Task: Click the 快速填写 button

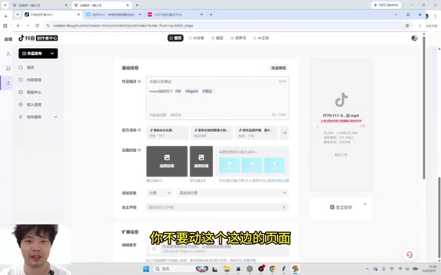Action: (x=279, y=68)
